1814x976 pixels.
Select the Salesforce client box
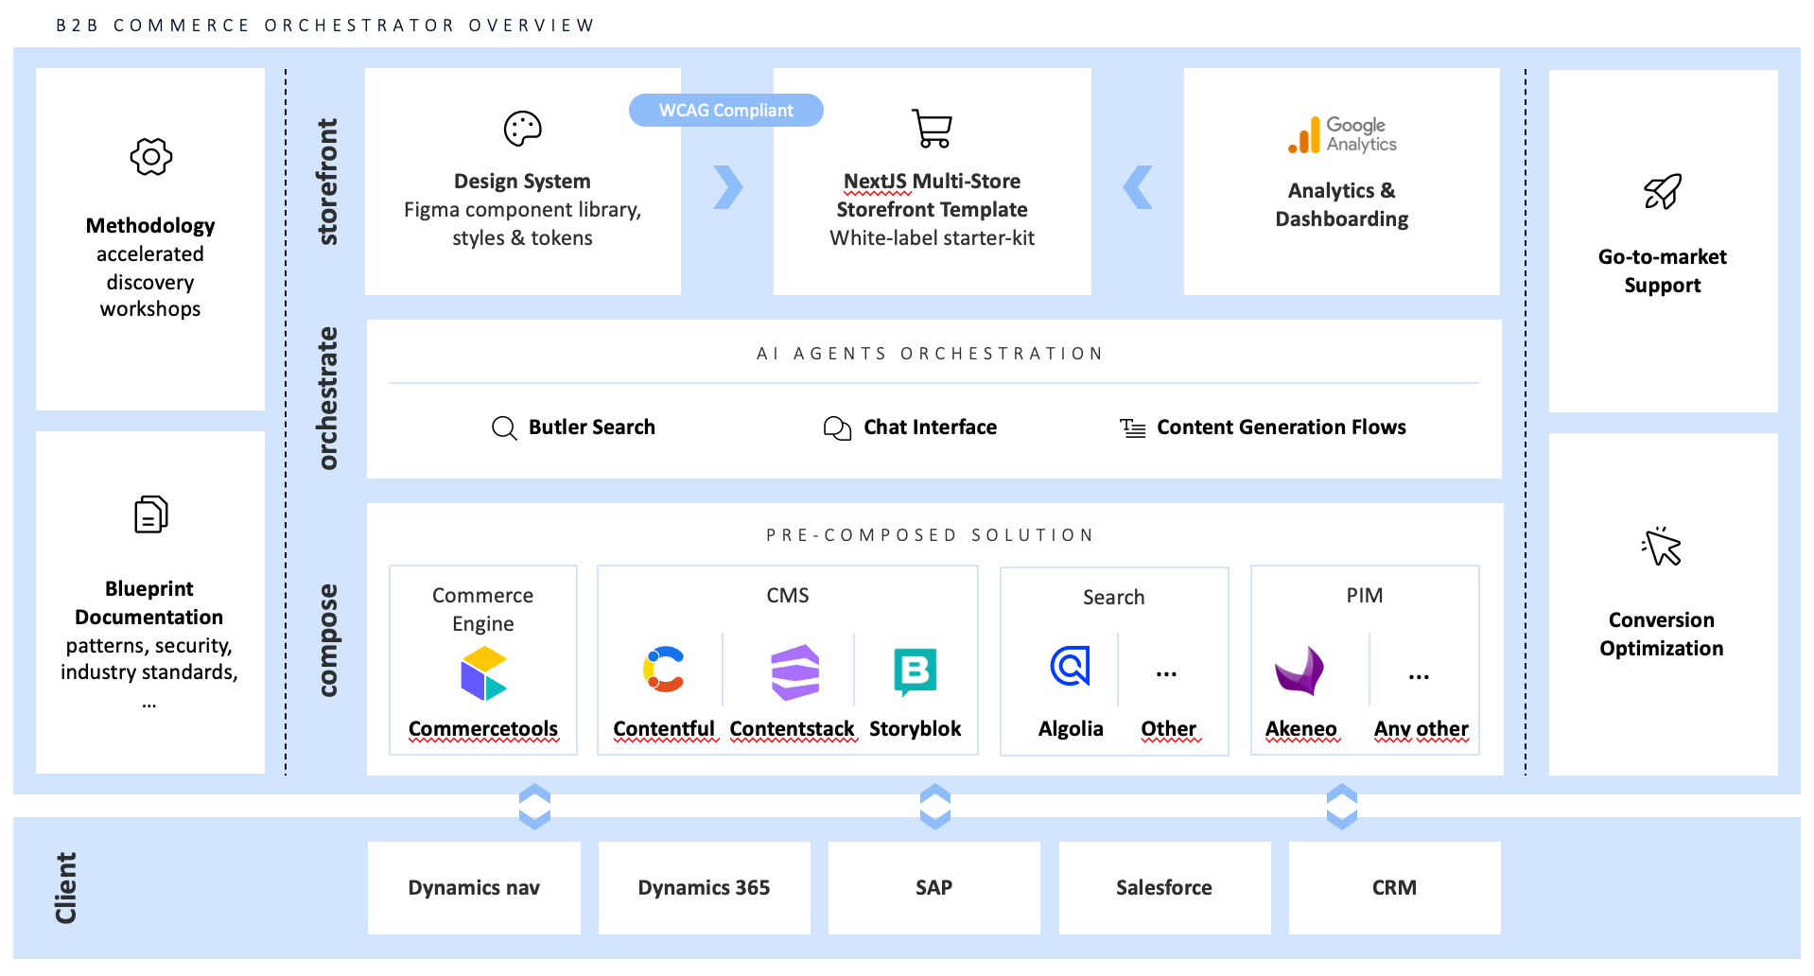(1163, 888)
